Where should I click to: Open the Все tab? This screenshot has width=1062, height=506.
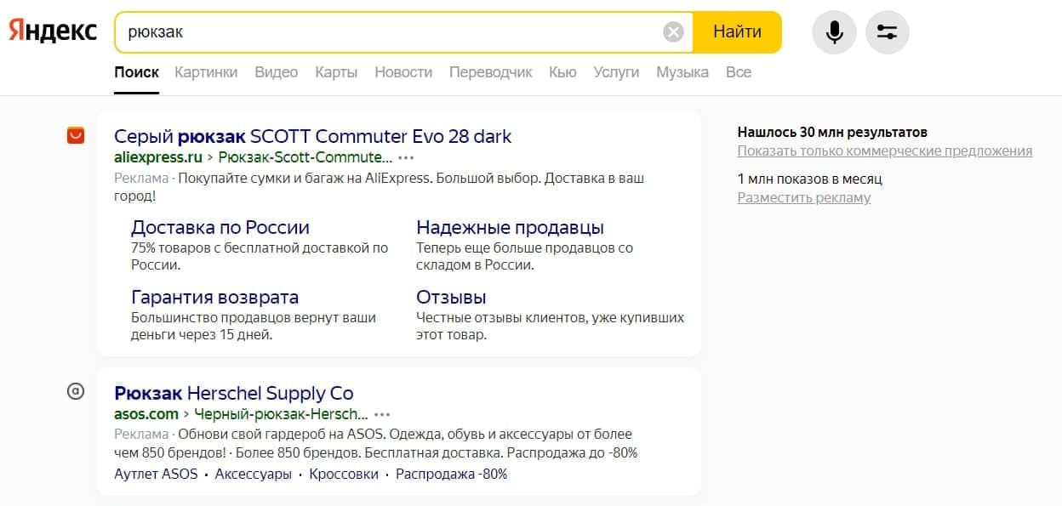739,72
